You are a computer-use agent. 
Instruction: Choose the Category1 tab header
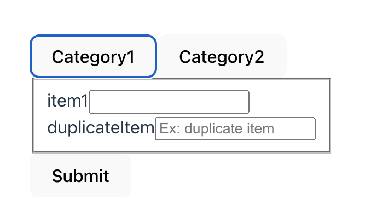point(93,56)
